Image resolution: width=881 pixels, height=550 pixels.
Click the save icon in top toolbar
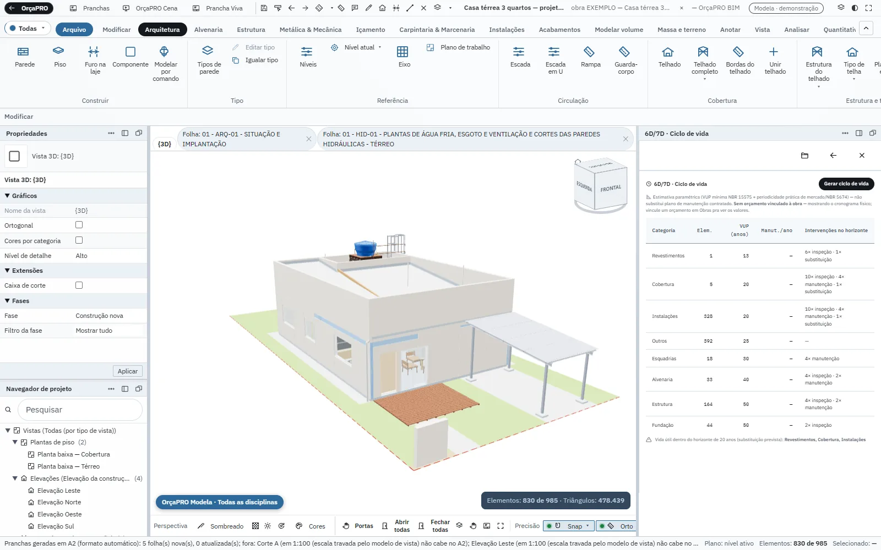264,8
